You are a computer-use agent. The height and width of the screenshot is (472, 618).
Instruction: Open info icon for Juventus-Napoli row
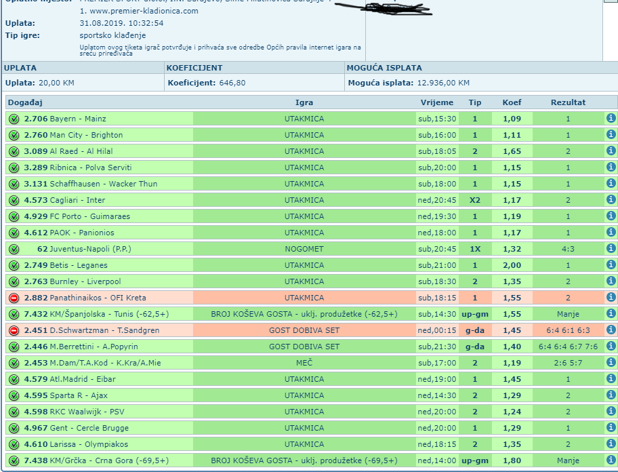tap(611, 248)
